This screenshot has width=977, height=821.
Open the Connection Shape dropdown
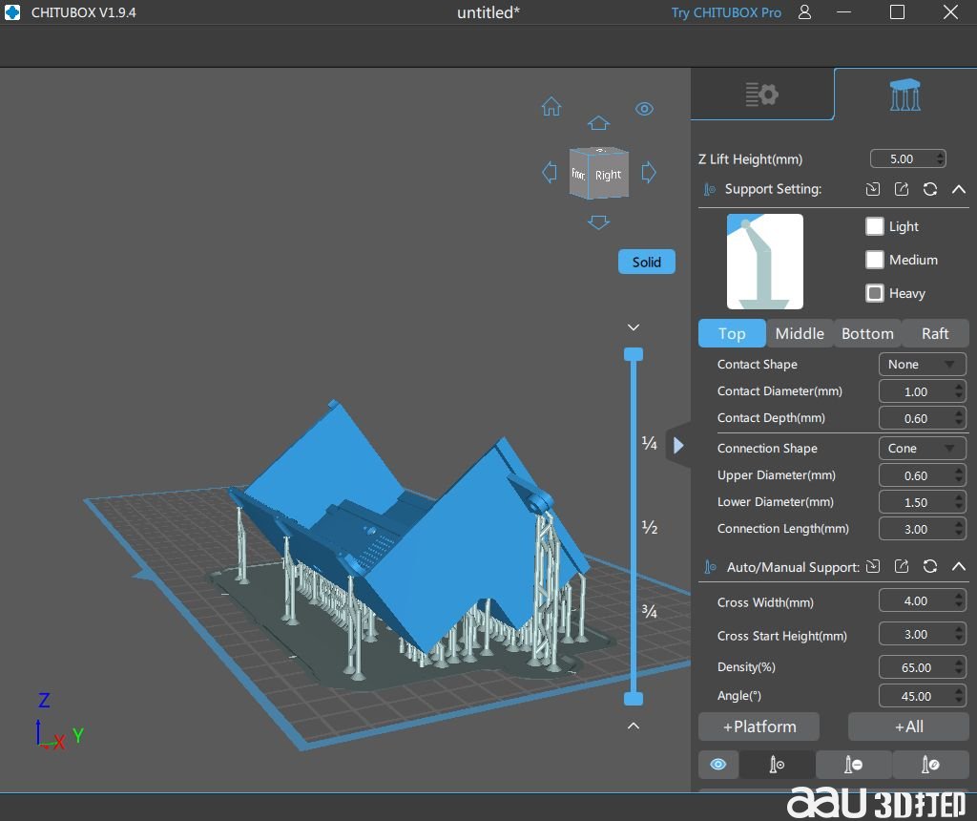(x=921, y=449)
